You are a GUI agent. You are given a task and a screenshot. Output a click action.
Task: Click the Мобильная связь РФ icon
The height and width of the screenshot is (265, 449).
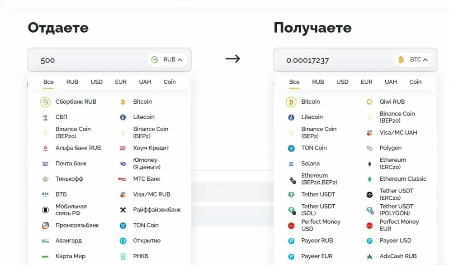point(45,210)
